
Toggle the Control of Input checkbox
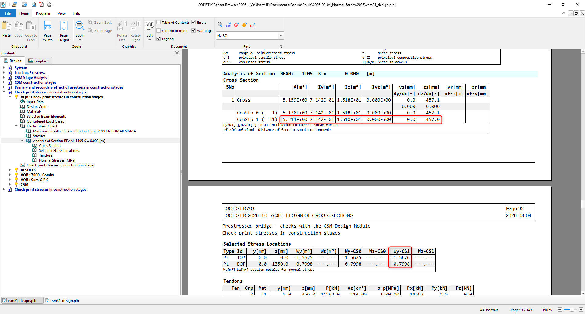point(158,30)
